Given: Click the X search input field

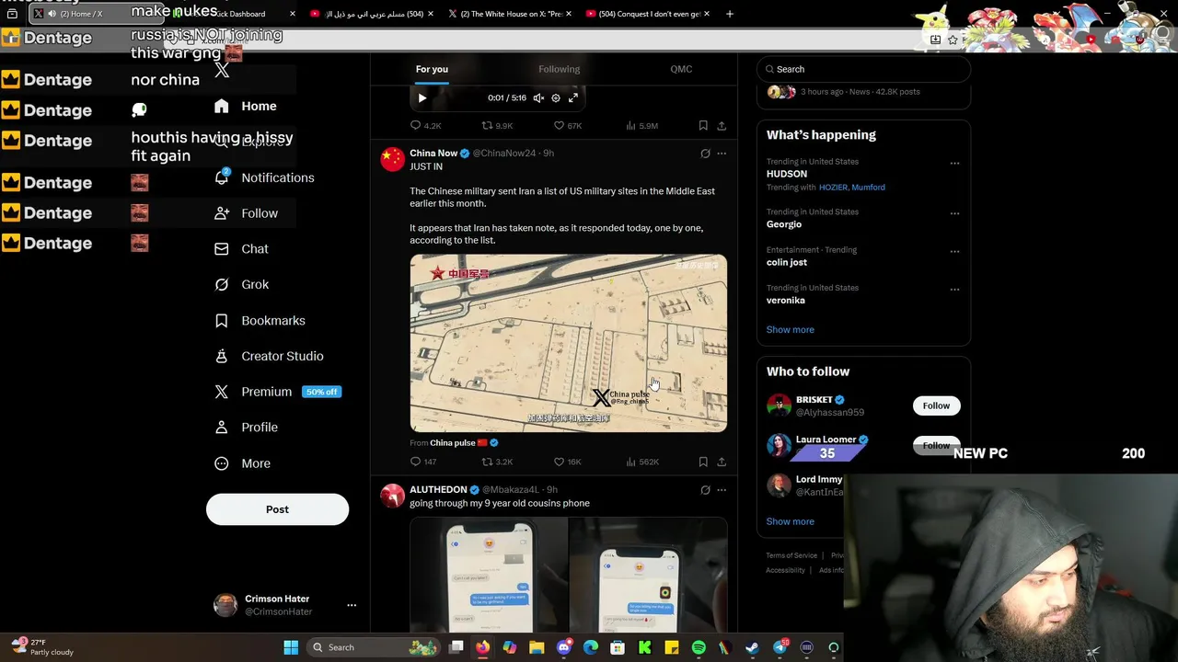Looking at the screenshot, I should tap(863, 69).
